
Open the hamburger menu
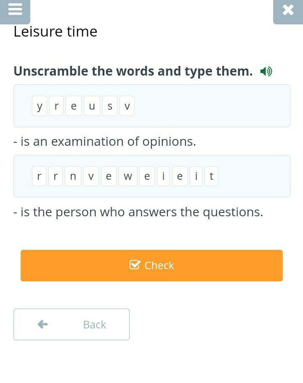pyautogui.click(x=15, y=10)
